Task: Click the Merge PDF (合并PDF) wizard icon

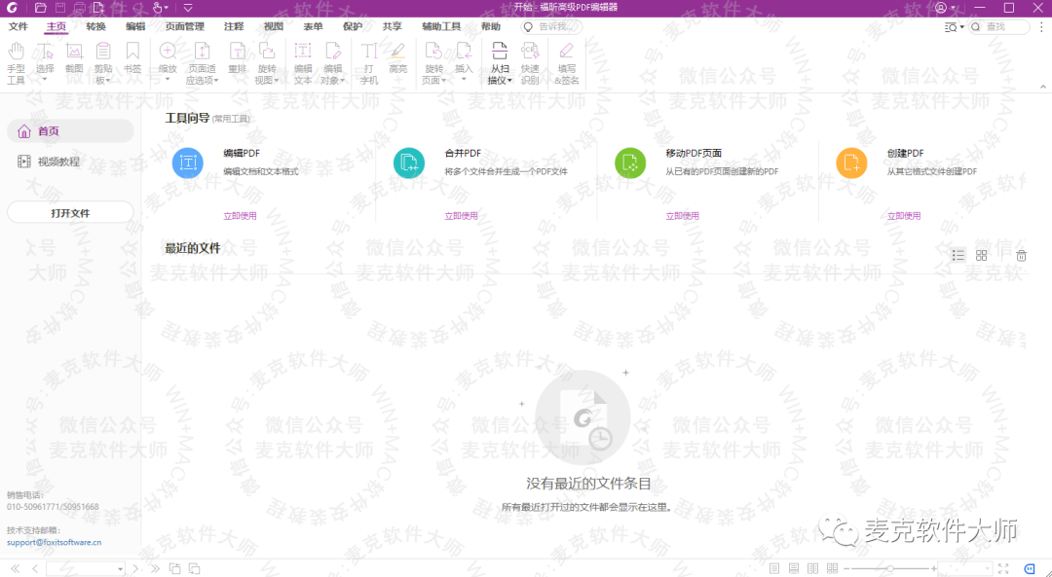Action: pyautogui.click(x=408, y=162)
